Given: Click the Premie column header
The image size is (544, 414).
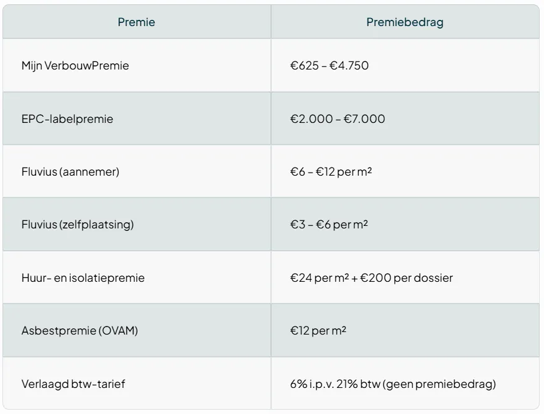Looking at the screenshot, I should [x=136, y=22].
